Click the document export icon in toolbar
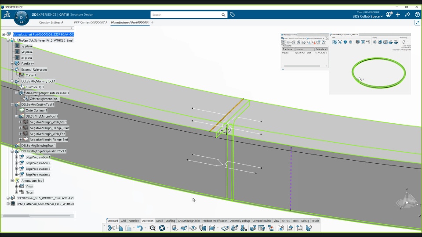Viewport: 422px width, 237px height. click(290, 228)
